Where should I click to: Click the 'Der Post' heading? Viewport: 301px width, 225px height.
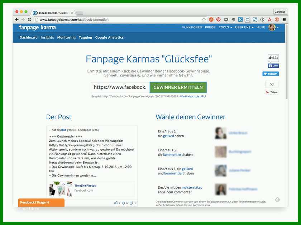click(x=59, y=117)
